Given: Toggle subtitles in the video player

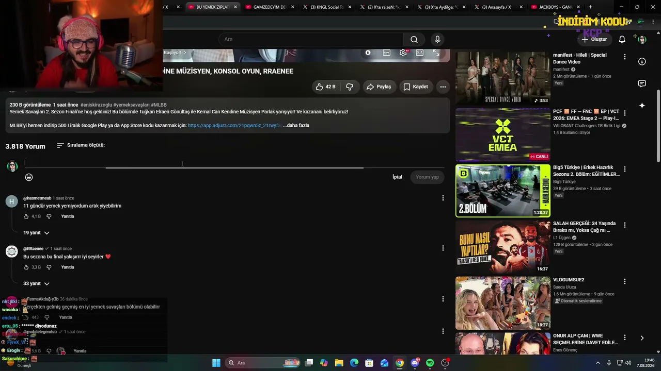Looking at the screenshot, I should (x=386, y=53).
